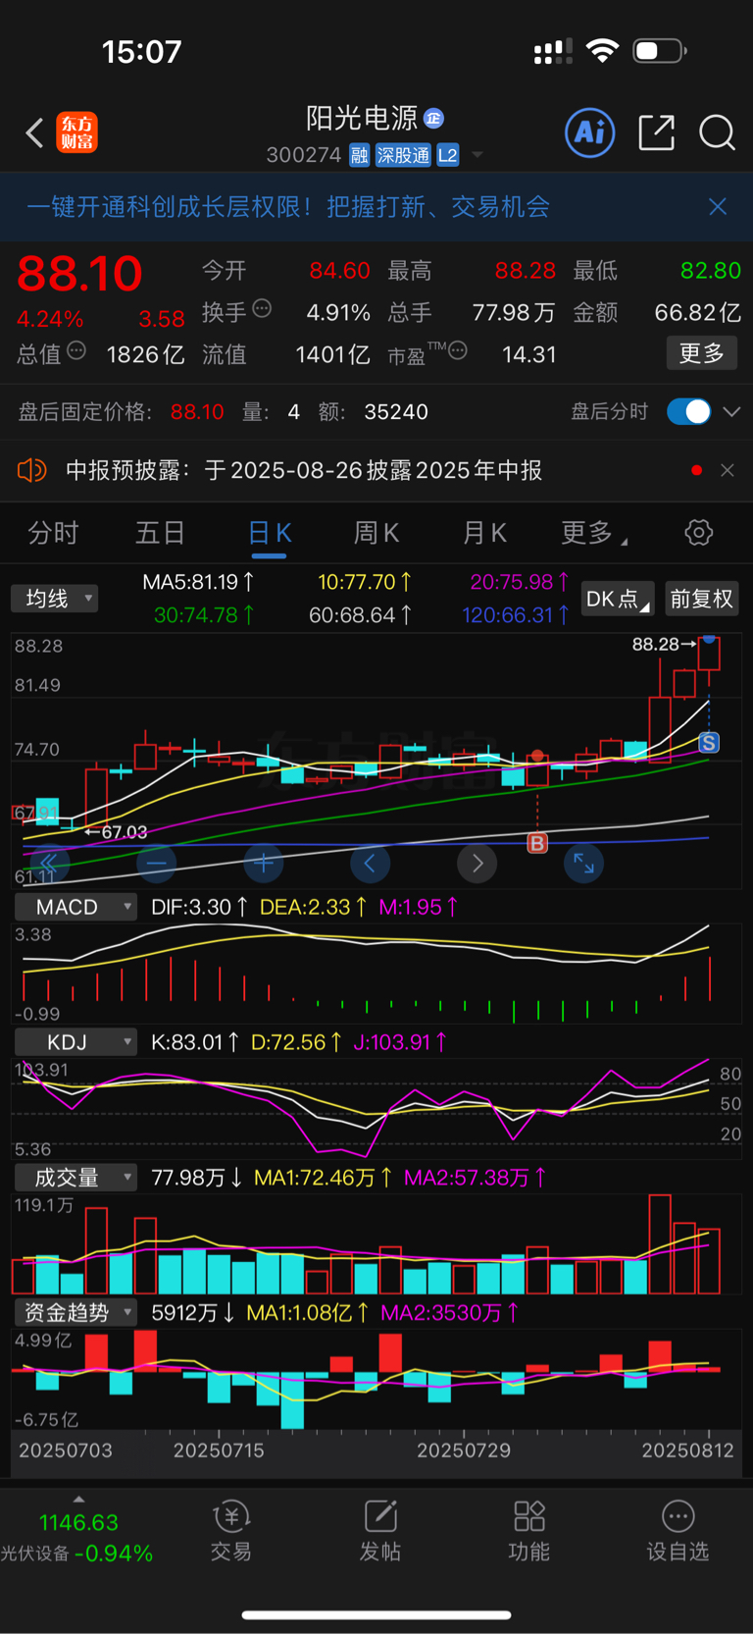753x1634 pixels.
Task: Open the 均线 indicator dropdown
Action: 55,599
